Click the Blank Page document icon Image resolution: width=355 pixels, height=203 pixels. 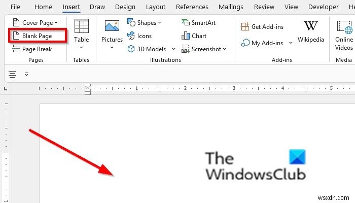point(16,36)
